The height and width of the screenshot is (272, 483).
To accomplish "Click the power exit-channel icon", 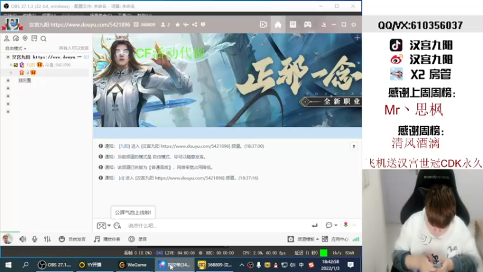I will 354,25.
